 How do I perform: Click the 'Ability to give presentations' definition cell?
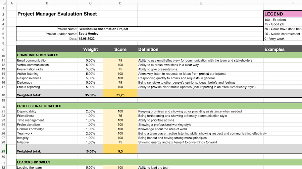coord(201,69)
